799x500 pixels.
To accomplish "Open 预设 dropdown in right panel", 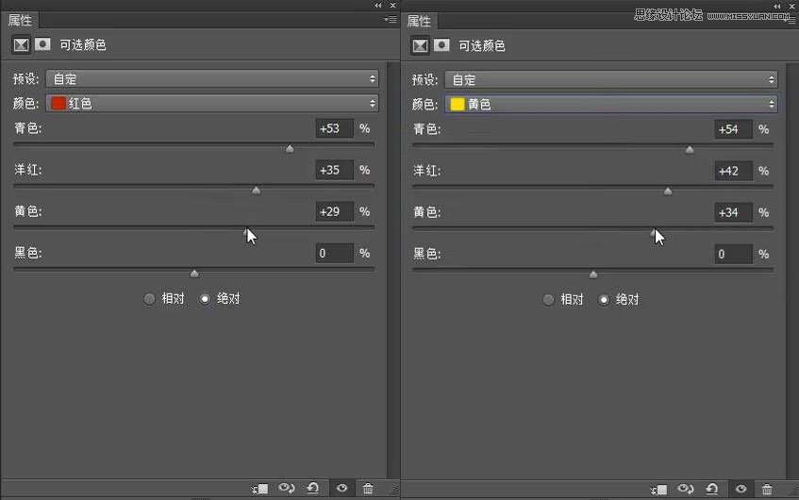I will 611,80.
